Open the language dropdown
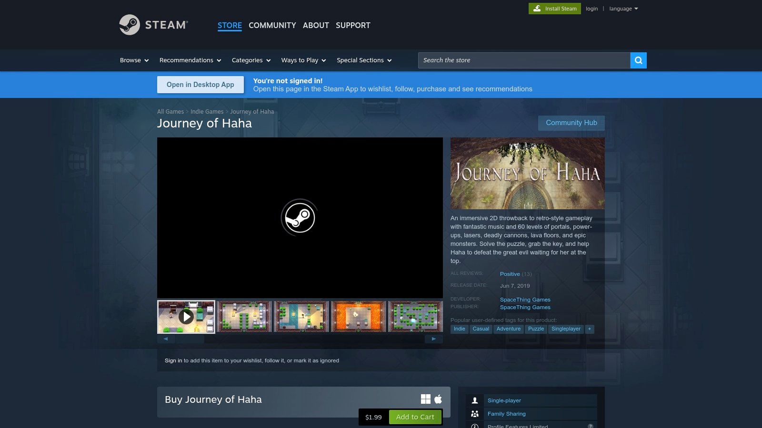This screenshot has height=428, width=762. click(622, 8)
